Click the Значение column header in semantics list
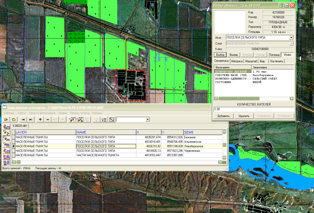Image resolution: width=314 pixels, height=213 pixels. 273,67
